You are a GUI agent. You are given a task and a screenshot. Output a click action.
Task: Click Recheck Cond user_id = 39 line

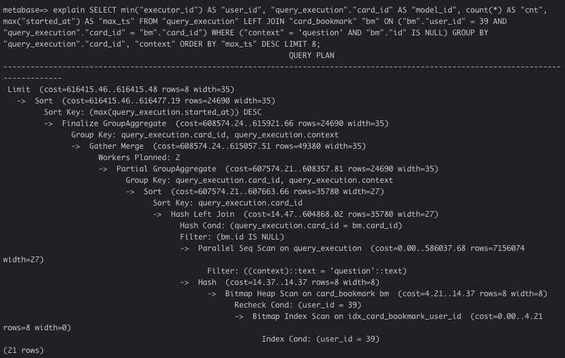(x=298, y=305)
